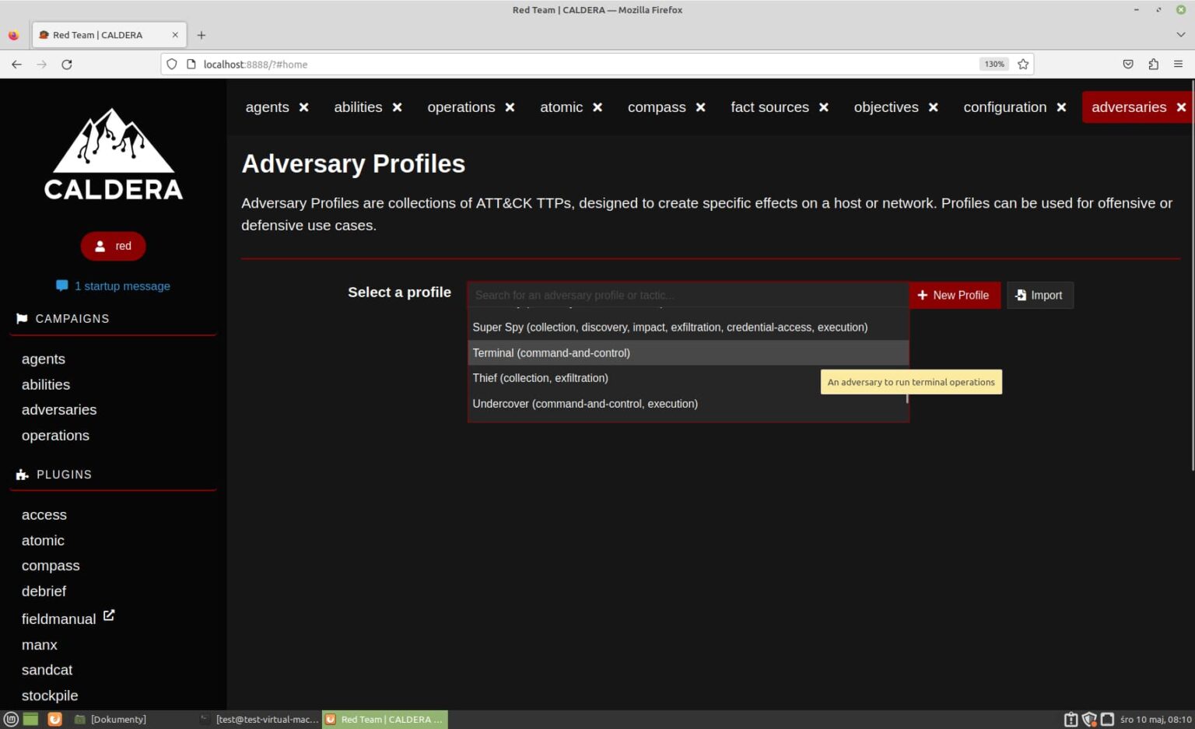Open the 1 startup message link
This screenshot has width=1195, height=729.
(x=122, y=286)
